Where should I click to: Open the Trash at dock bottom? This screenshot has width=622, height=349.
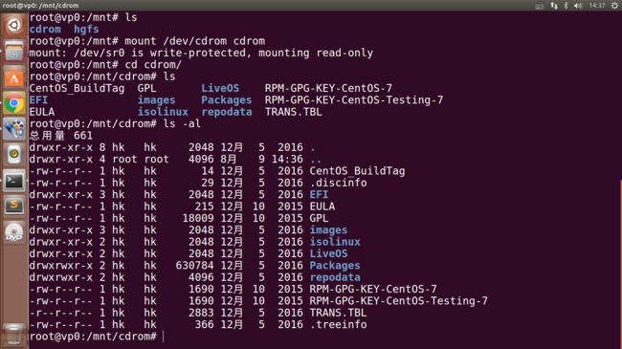pyautogui.click(x=14, y=335)
